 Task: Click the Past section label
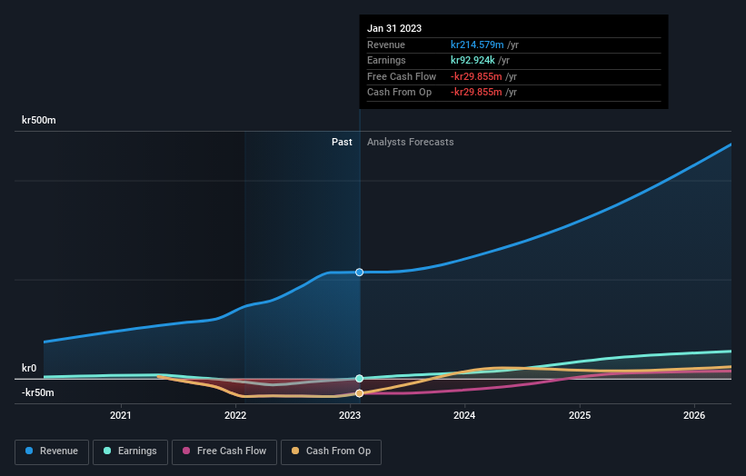342,143
